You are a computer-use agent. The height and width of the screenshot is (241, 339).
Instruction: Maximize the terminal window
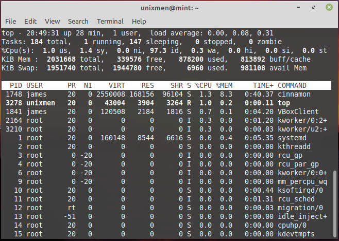[314, 7]
